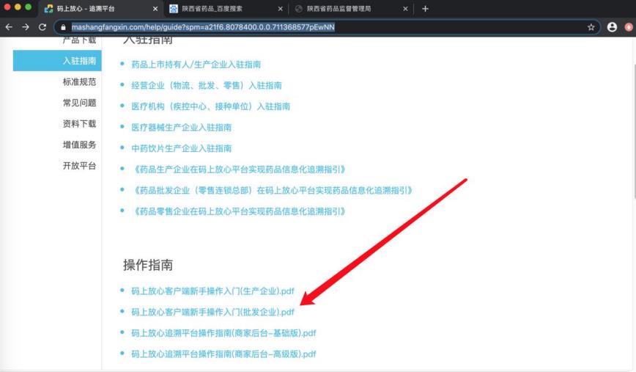The image size is (636, 372).
Task: Open 码上放心追溯平台操作指南(商家后台-高级版).pdf
Action: pyautogui.click(x=223, y=354)
